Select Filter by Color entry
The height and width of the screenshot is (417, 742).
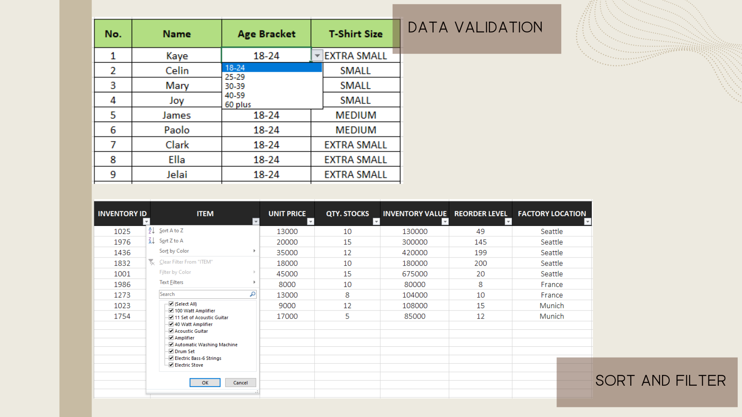coord(203,272)
